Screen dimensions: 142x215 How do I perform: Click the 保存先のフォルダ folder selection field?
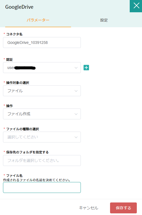pos(42,161)
